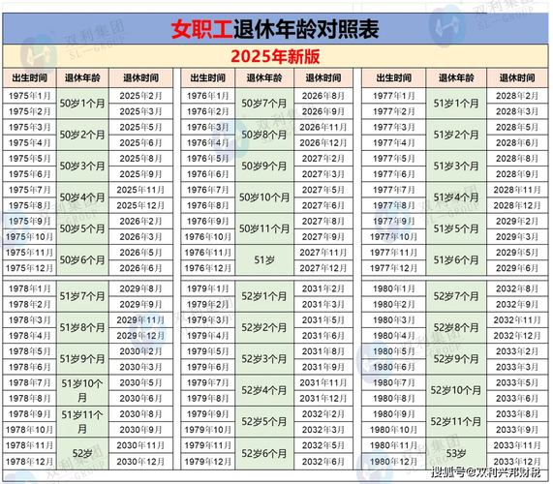Select the 52岁10个月 cell
The width and height of the screenshot is (553, 484).
[456, 390]
